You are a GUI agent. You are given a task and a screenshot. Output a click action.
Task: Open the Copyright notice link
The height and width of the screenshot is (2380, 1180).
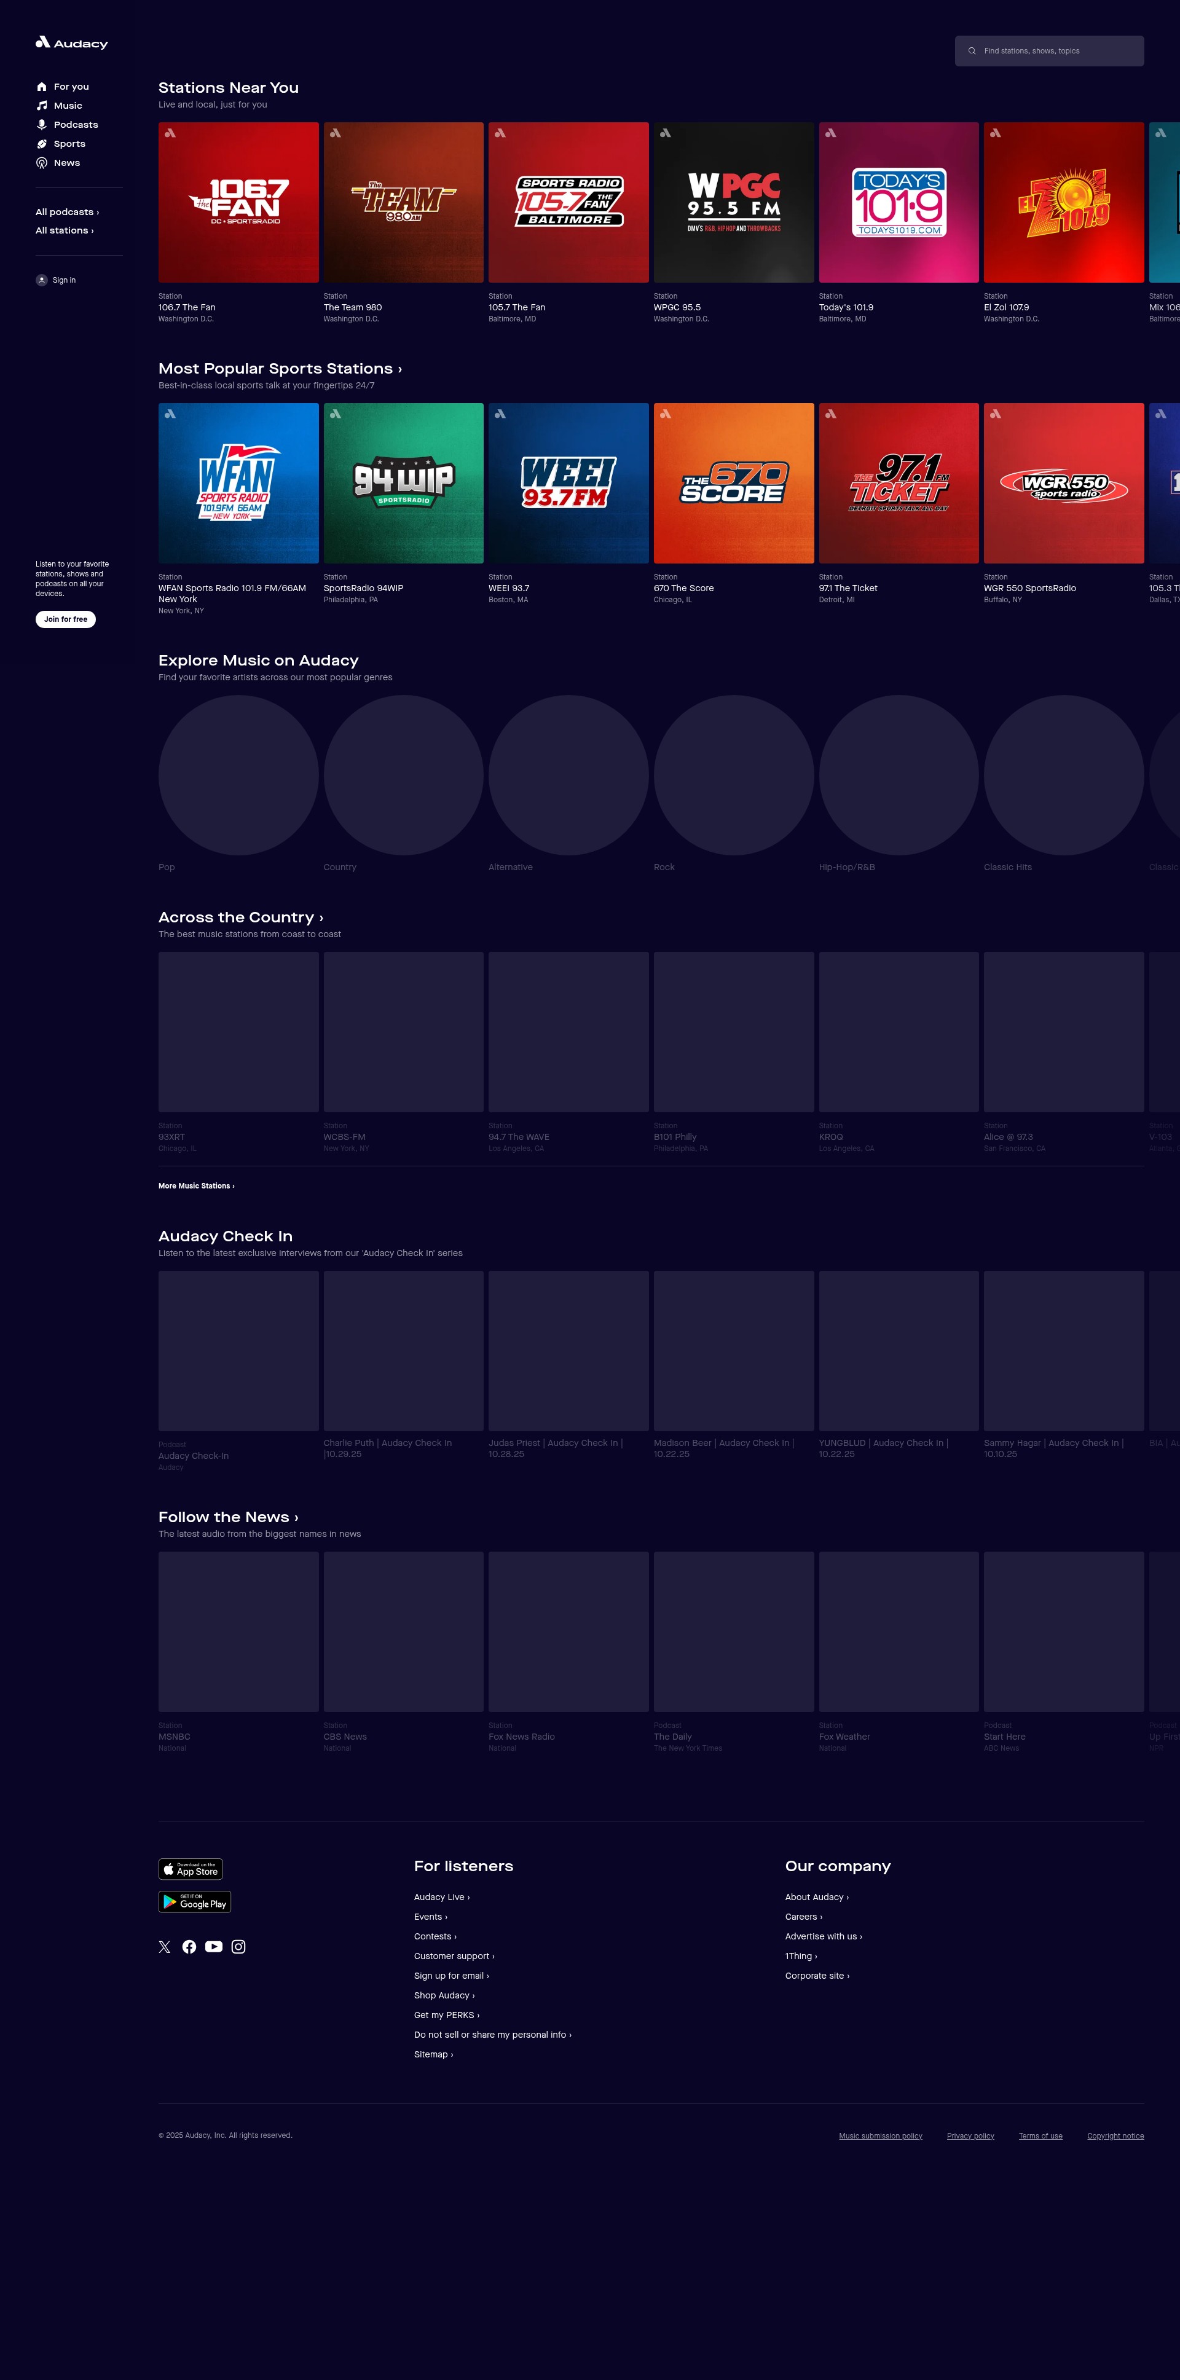[1115, 2136]
